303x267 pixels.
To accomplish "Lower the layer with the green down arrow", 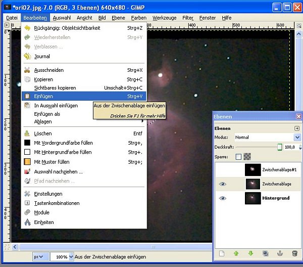I will (x=251, y=253).
